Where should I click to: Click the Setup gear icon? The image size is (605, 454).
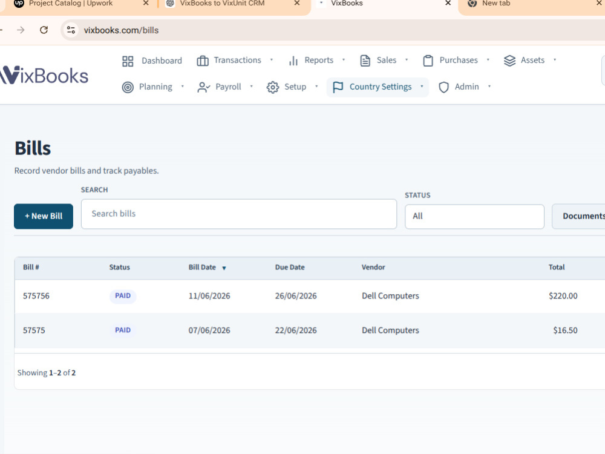pyautogui.click(x=273, y=87)
